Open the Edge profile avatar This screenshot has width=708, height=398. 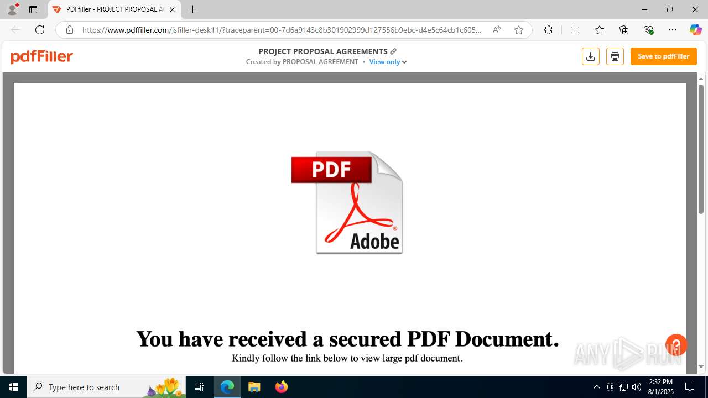click(x=12, y=9)
